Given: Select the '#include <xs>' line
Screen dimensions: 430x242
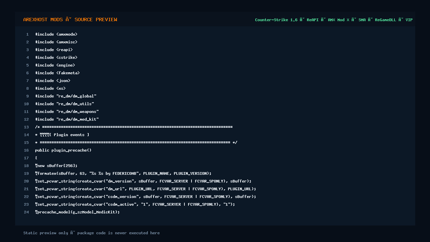Looking at the screenshot, I should click(x=50, y=88).
